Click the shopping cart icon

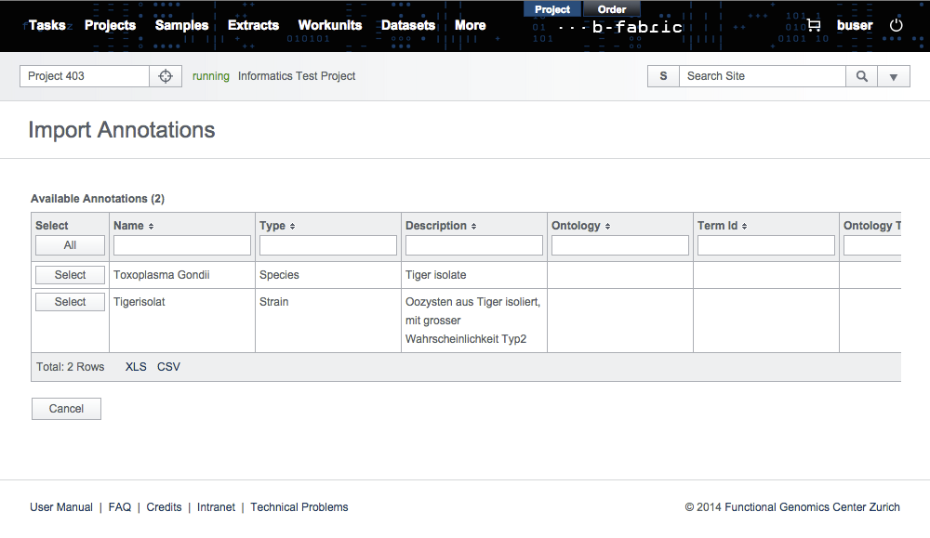814,26
